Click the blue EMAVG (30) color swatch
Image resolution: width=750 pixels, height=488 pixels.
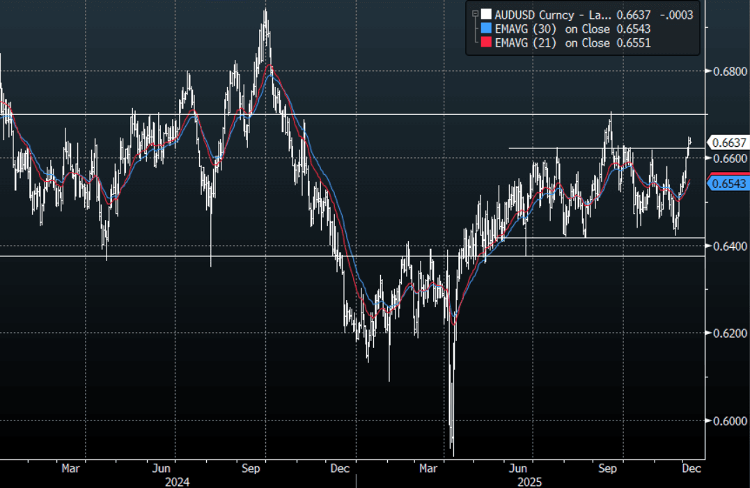(x=486, y=29)
